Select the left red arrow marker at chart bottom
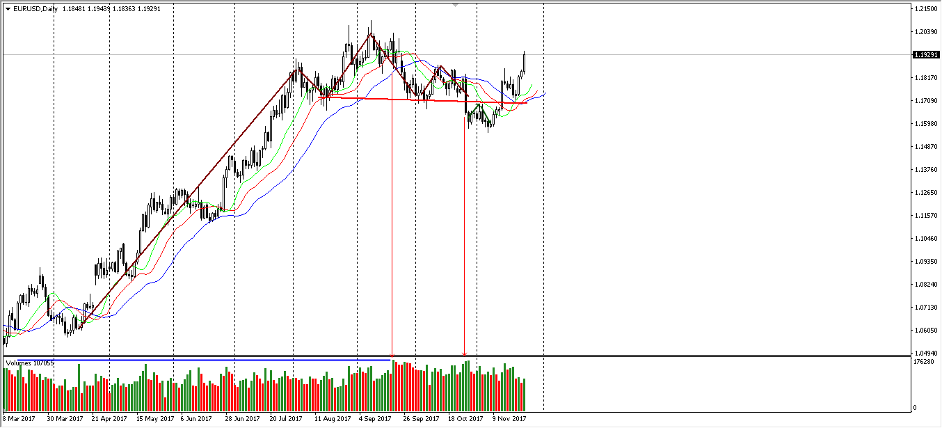This screenshot has height=428, width=942. point(392,355)
